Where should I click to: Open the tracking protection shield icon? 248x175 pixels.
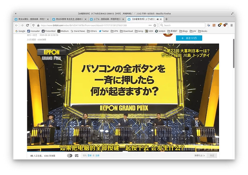coord(33,25)
